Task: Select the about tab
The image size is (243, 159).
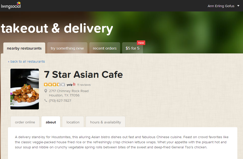Action: pyautogui.click(x=51, y=122)
